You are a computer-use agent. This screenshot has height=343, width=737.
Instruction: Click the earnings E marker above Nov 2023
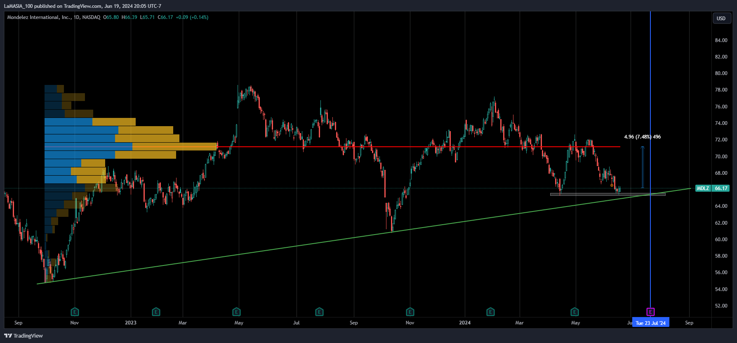click(410, 312)
